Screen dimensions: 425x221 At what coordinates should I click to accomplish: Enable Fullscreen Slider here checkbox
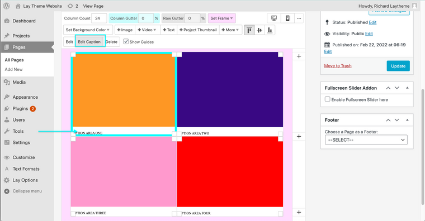[328, 99]
